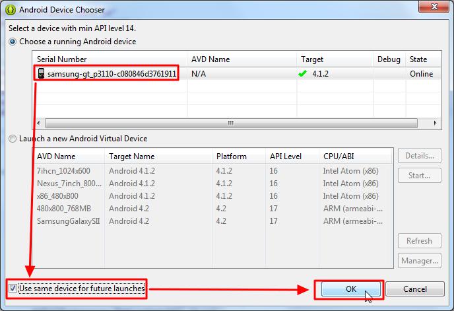Click Android 4.1.2 in the 7ihcn_1024x600 row
454x311 pixels.
tap(132, 171)
